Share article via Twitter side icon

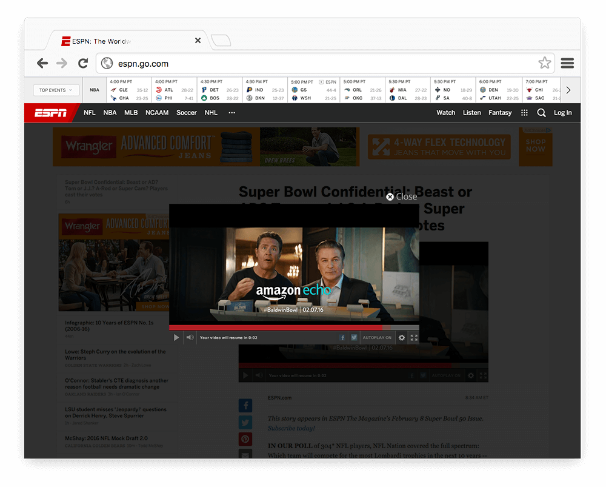coord(245,422)
